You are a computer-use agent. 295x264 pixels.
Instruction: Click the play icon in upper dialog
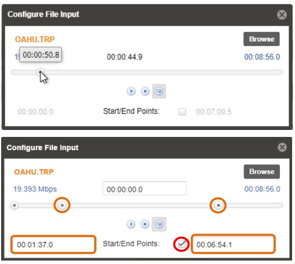pyautogui.click(x=131, y=91)
